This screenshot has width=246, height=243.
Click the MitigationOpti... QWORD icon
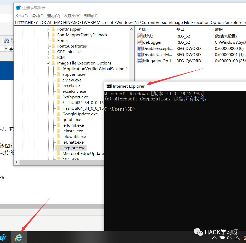click(x=140, y=61)
